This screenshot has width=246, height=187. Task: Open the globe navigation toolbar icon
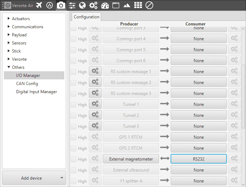pos(82,5)
